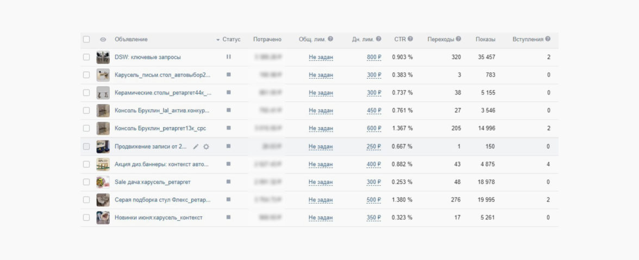Click the help icon next to CTR
The height and width of the screenshot is (260, 639).
[x=410, y=39]
